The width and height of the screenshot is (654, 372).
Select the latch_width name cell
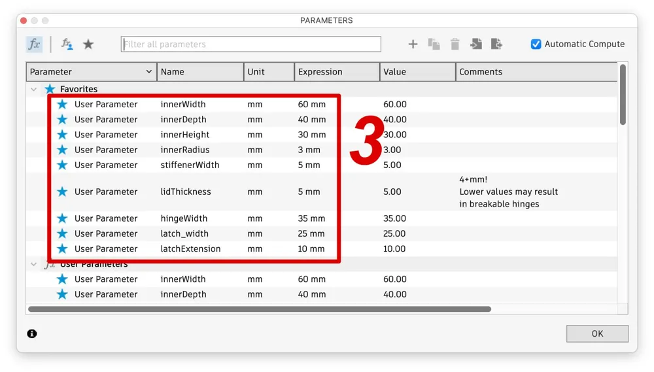(x=184, y=233)
